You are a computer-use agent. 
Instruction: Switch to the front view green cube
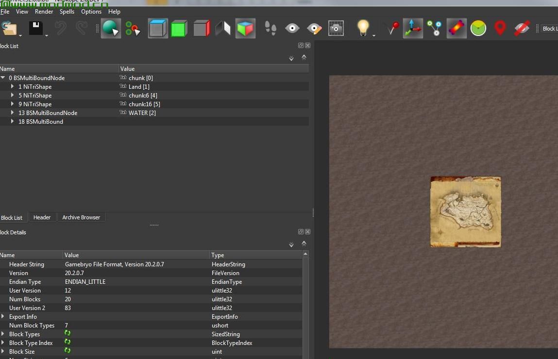(x=179, y=29)
